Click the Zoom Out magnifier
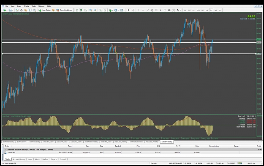This screenshot has width=264, height=166. pos(95,10)
